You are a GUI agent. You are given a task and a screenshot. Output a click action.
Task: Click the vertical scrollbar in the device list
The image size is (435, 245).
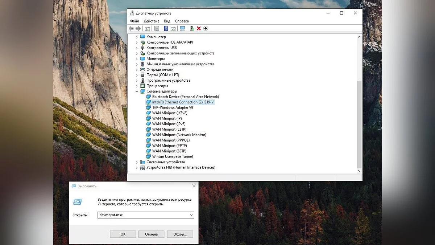pyautogui.click(x=359, y=123)
